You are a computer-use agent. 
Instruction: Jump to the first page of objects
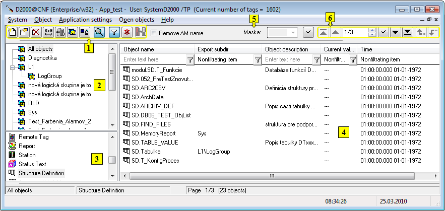[323, 32]
